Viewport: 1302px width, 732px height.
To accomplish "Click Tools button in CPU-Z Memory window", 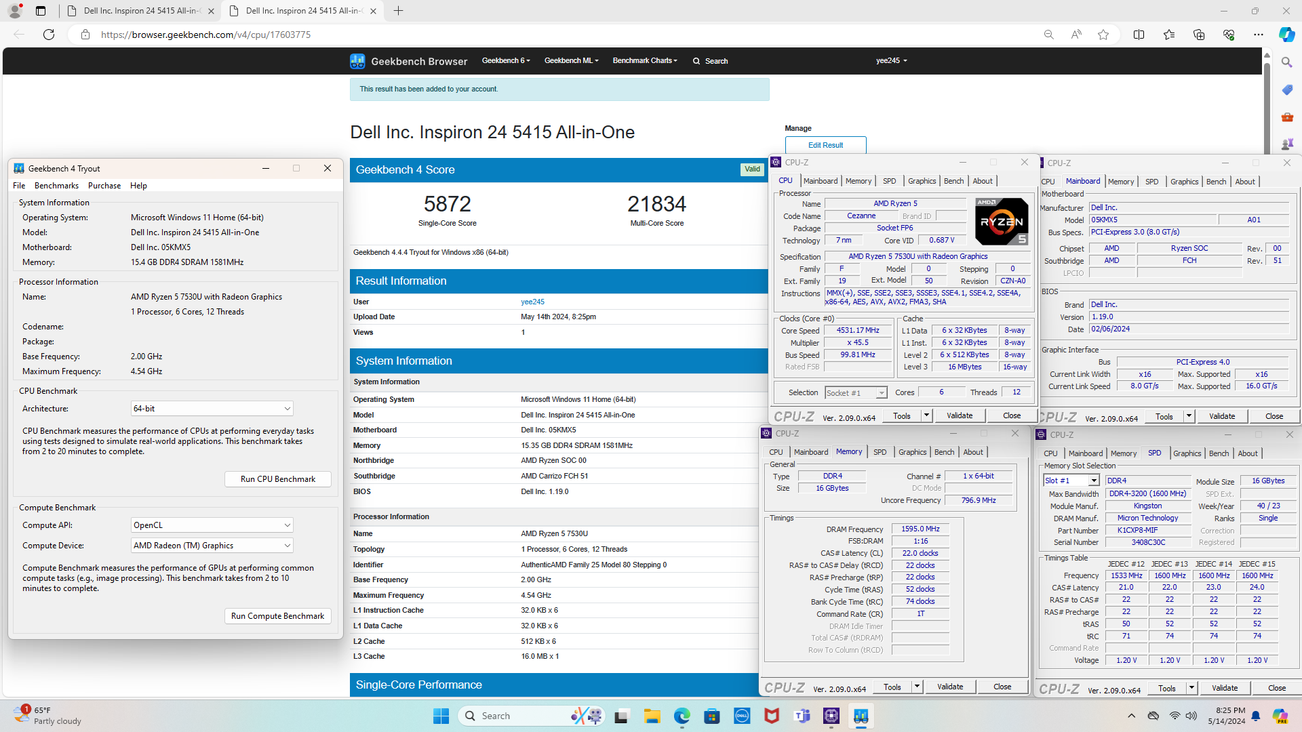I will (892, 687).
